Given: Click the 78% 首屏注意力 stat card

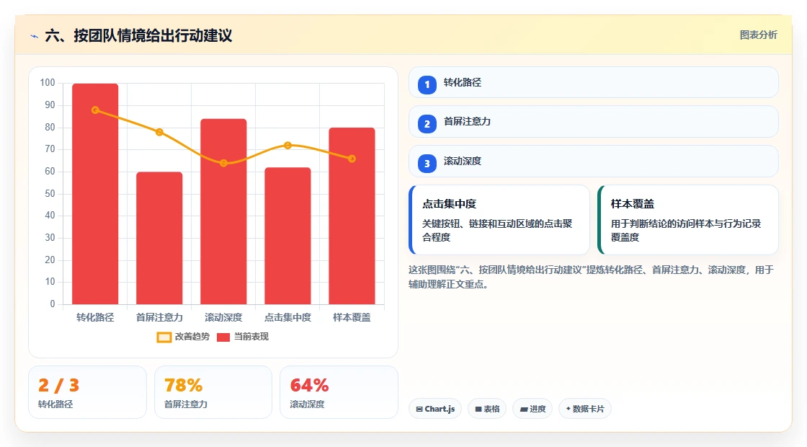Looking at the screenshot, I should tap(213, 392).
